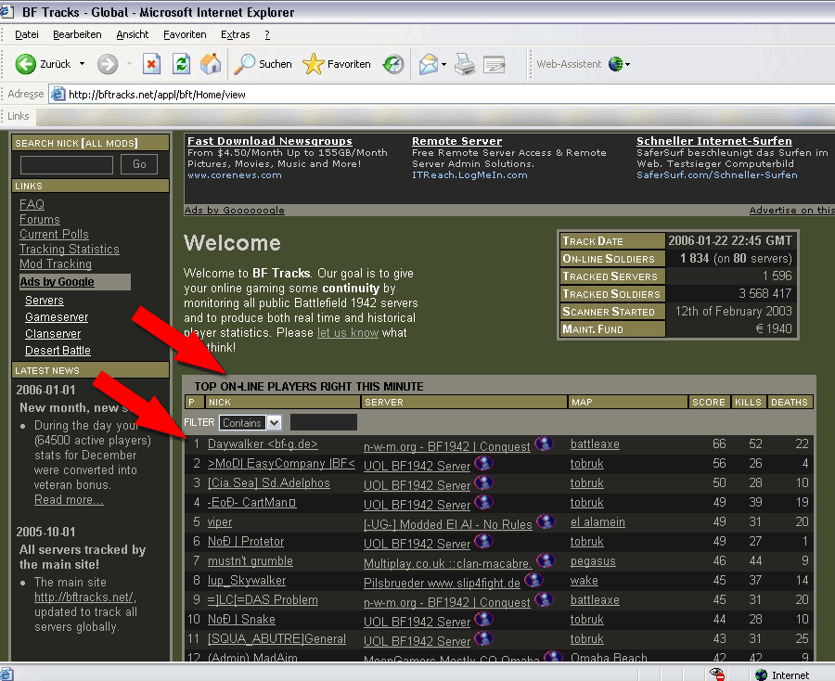Image resolution: width=835 pixels, height=681 pixels.
Task: Open the http://bftracks.net/ news link
Action: click(x=85, y=597)
